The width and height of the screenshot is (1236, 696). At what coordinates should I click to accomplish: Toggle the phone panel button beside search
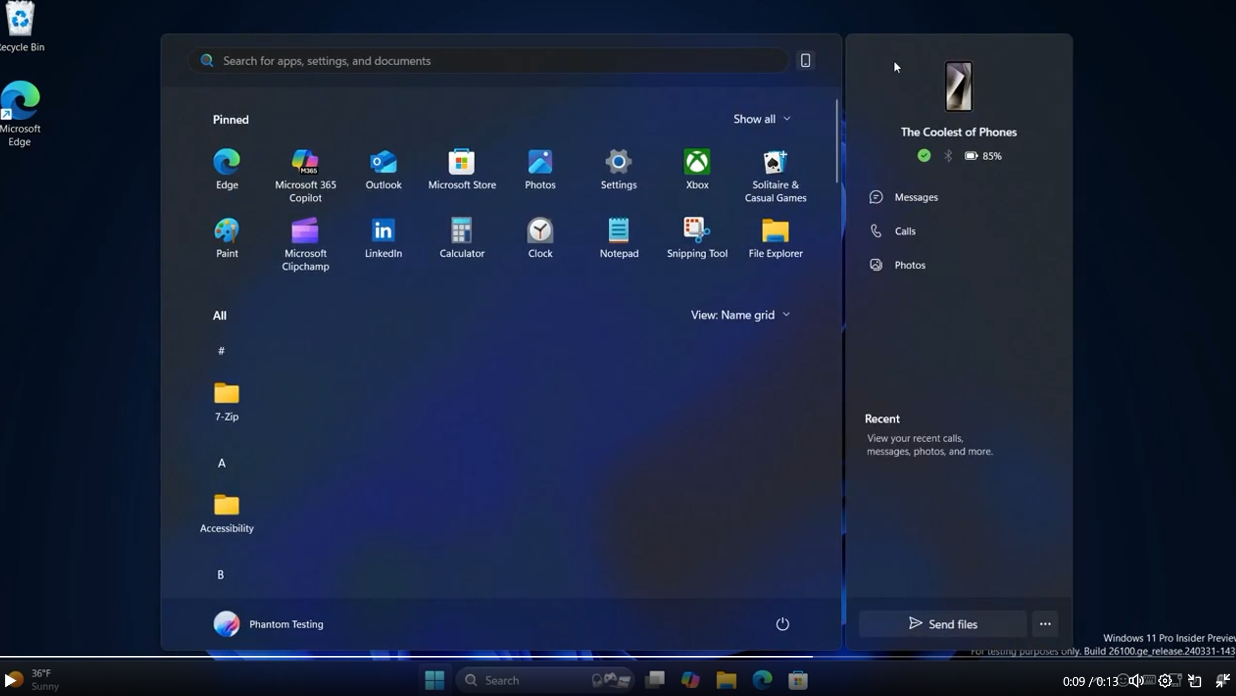(x=805, y=60)
